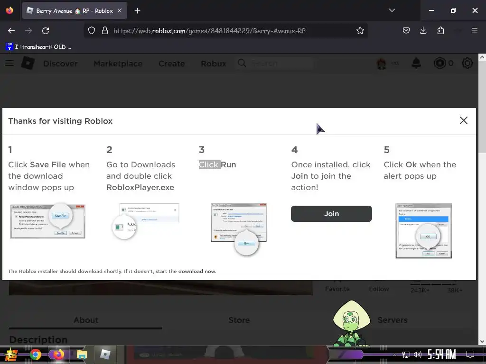Screen dimensions: 486x364
Task: View site security padlock info
Action: click(x=105, y=31)
